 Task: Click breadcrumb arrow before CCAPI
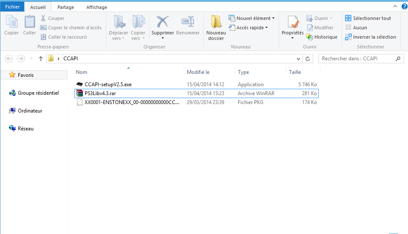pyautogui.click(x=59, y=59)
